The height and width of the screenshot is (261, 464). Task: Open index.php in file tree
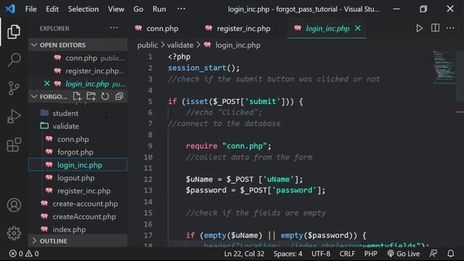point(78,230)
